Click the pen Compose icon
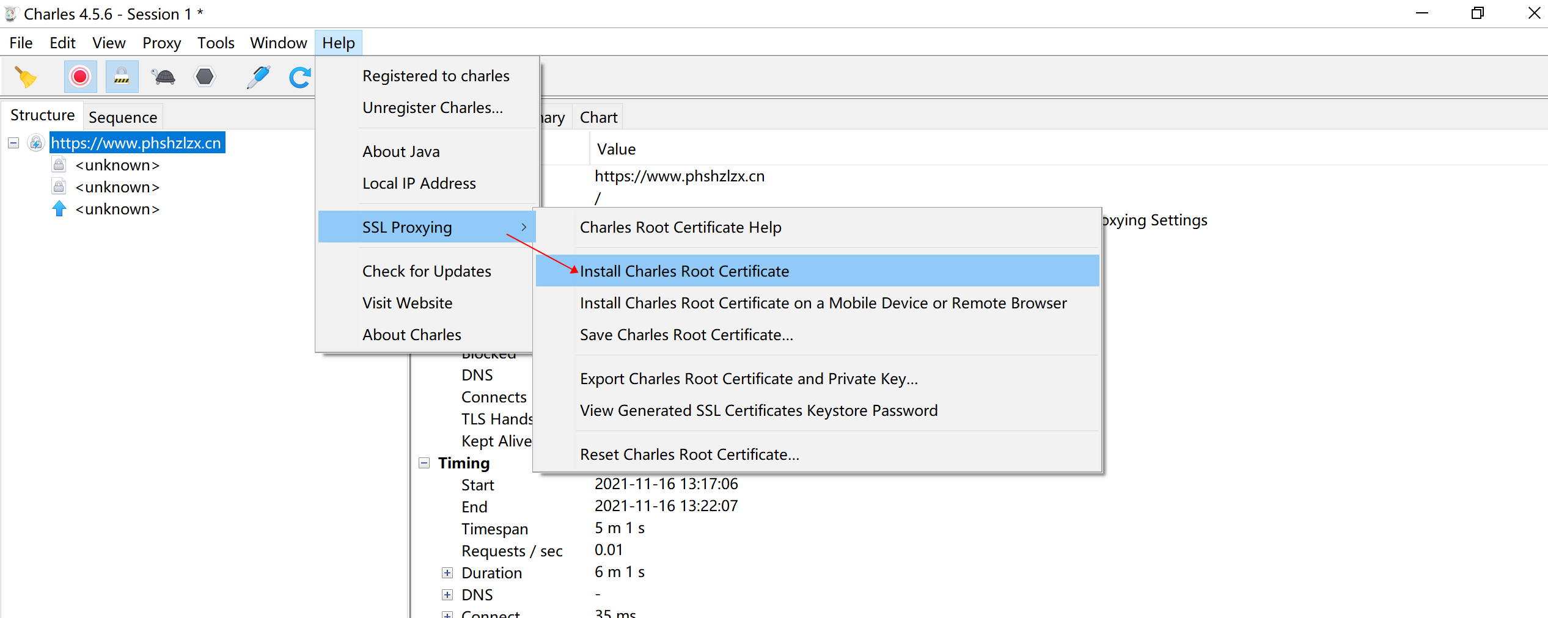The height and width of the screenshot is (618, 1548). pyautogui.click(x=259, y=77)
